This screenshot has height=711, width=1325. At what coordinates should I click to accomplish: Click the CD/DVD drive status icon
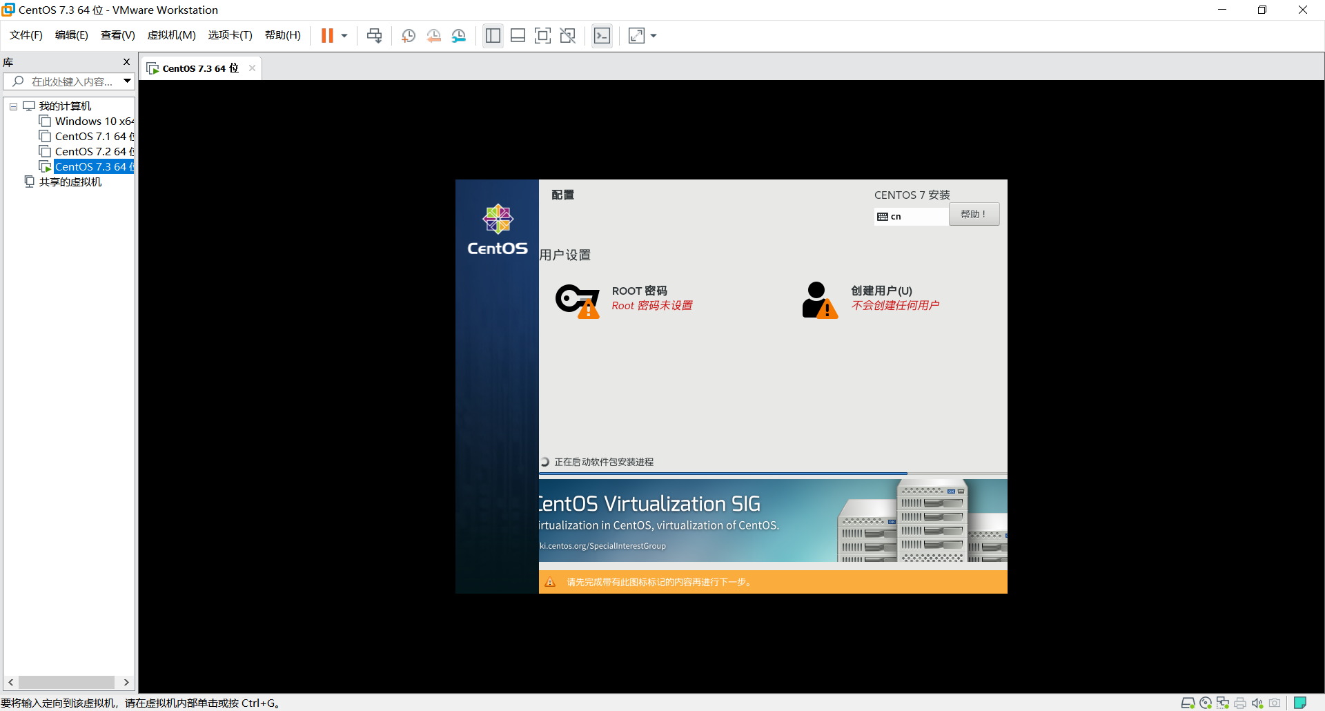click(x=1206, y=703)
